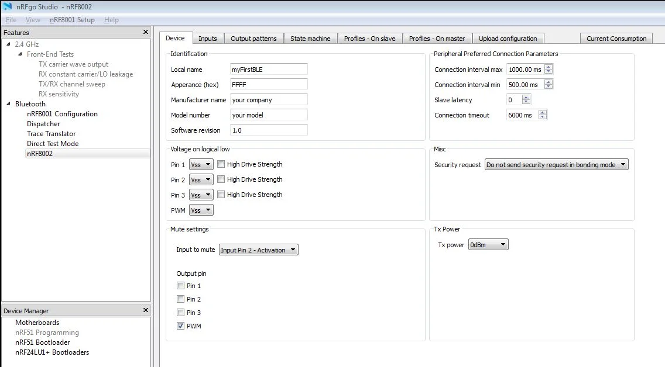Open the Profiles - On master tab
Viewport: 665px width, 367px height.
pos(437,39)
